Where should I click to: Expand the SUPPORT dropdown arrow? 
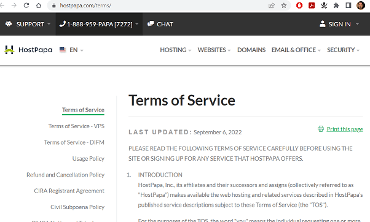(x=49, y=24)
